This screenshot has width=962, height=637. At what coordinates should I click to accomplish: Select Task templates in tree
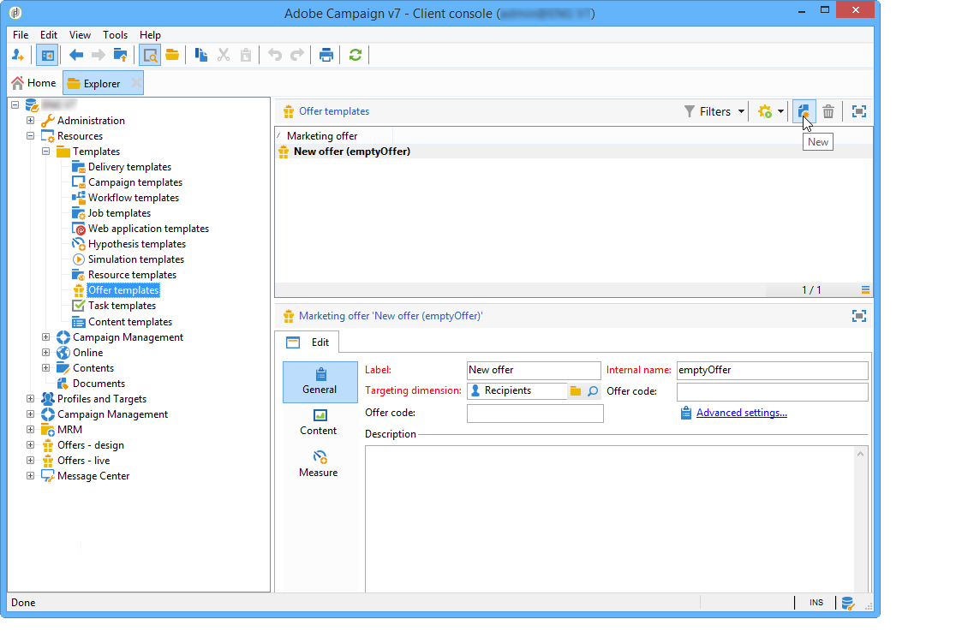pos(122,306)
